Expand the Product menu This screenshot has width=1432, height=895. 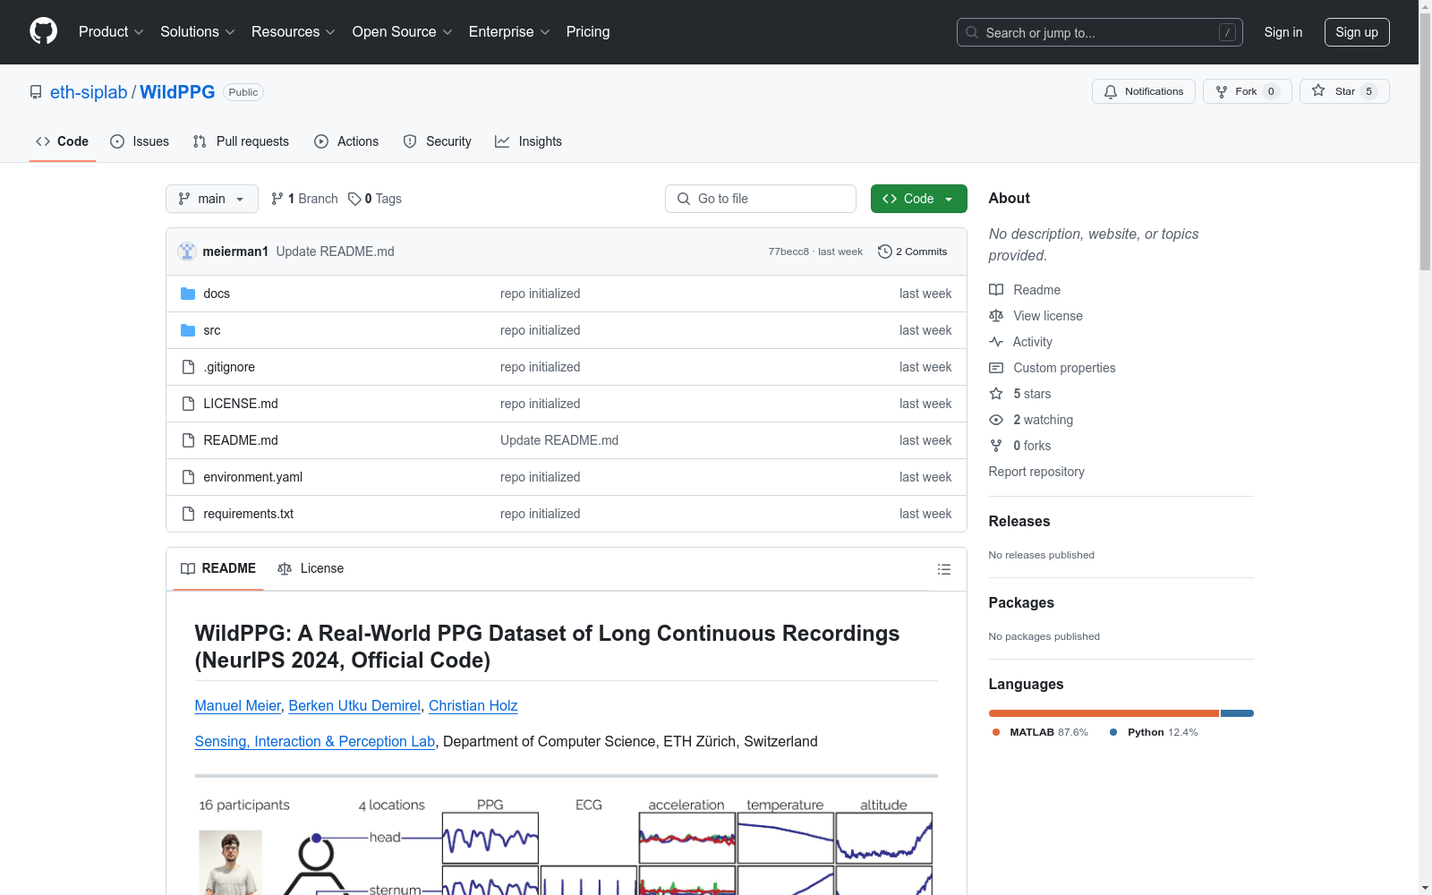(111, 31)
